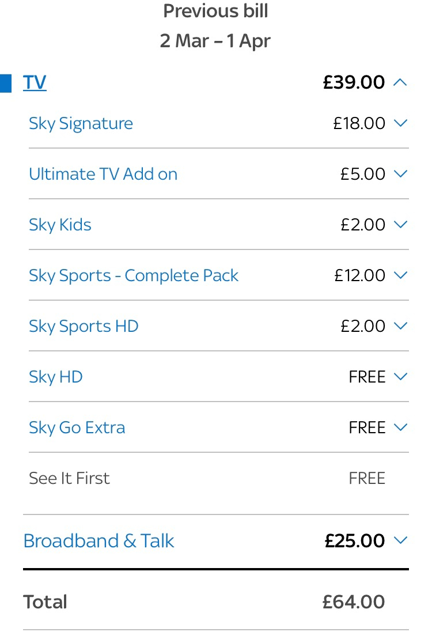
Task: Click the £25.00 Broadband amount
Action: pos(355,540)
